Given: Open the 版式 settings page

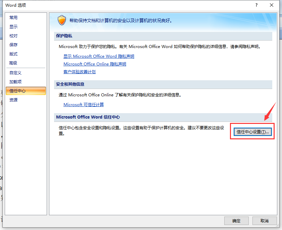Looking at the screenshot, I should coord(13,54).
